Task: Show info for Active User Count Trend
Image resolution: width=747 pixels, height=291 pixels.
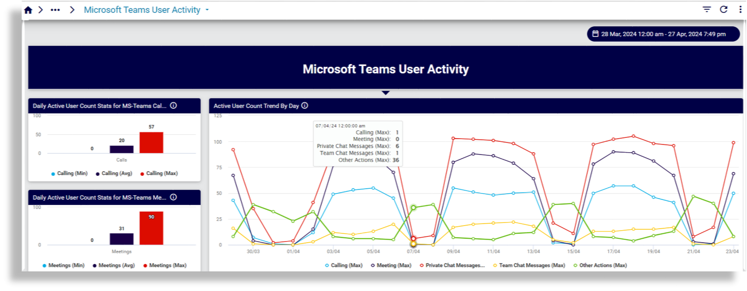Action: [305, 105]
